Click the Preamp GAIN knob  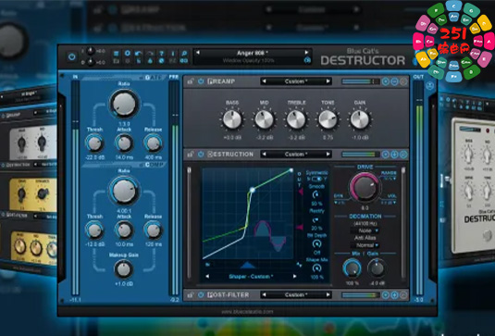pyautogui.click(x=360, y=119)
